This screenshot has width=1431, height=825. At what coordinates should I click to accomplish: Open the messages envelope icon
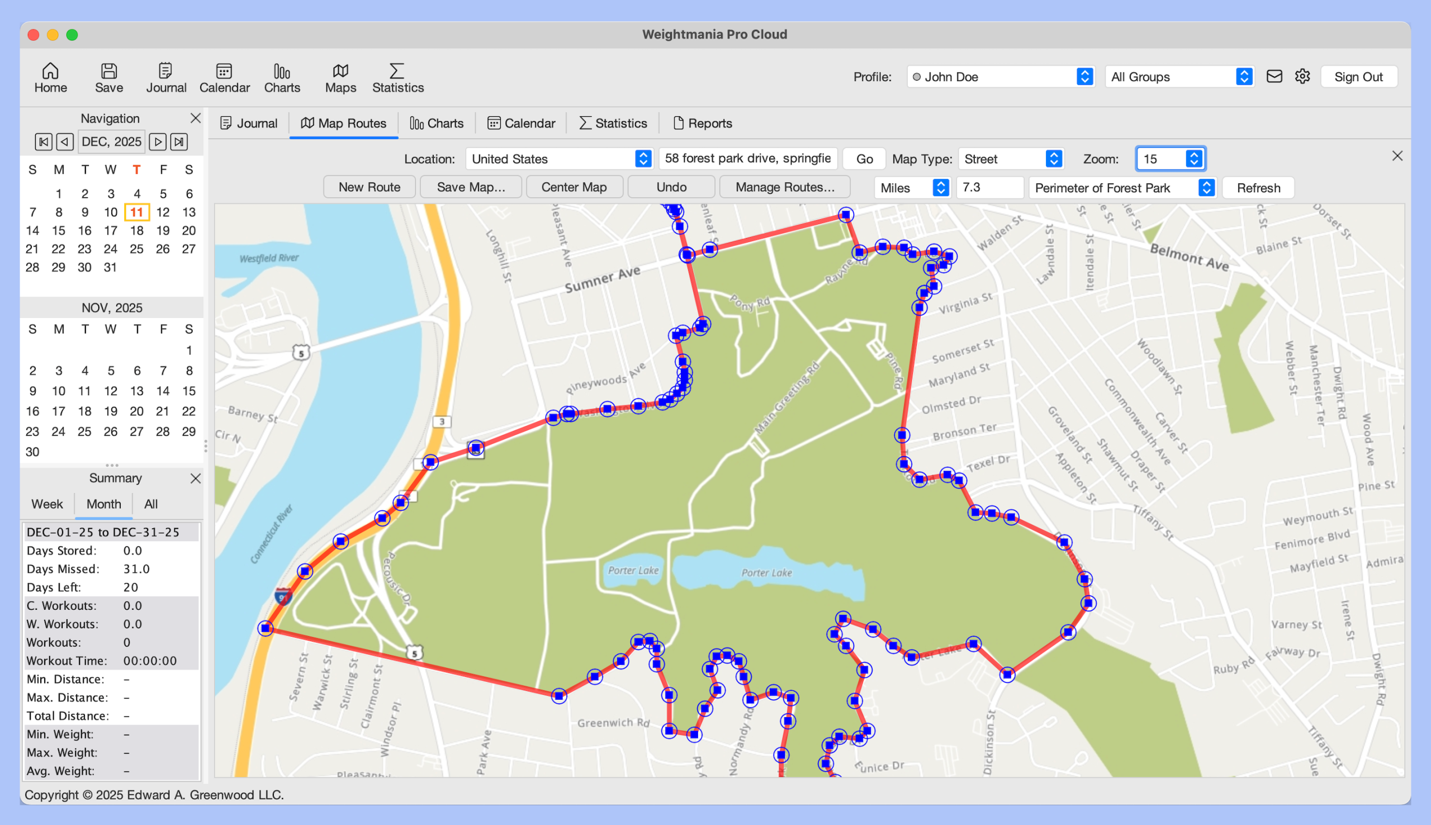click(x=1273, y=77)
